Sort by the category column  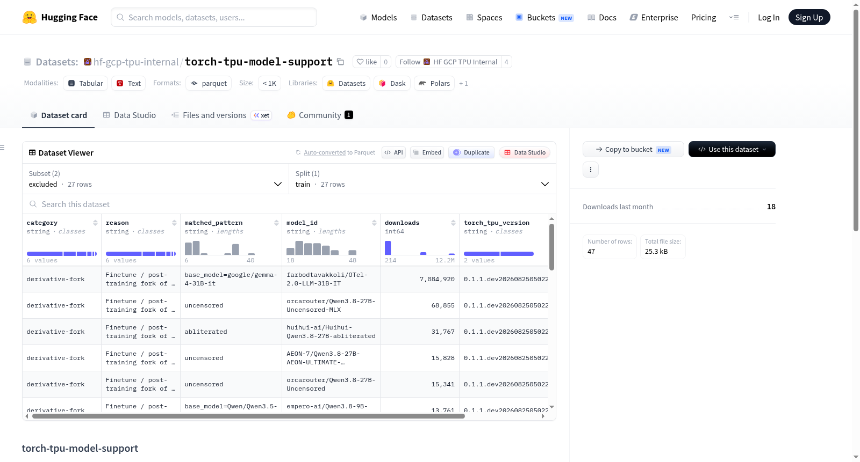click(95, 223)
